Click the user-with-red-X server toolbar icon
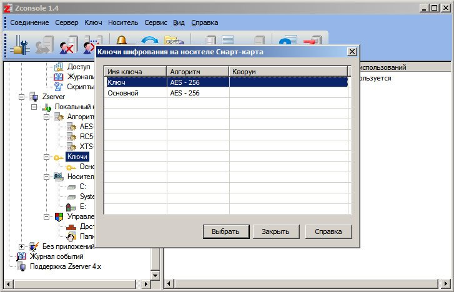This screenshot has height=292, width=454. click(69, 45)
